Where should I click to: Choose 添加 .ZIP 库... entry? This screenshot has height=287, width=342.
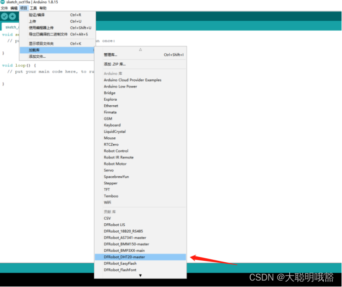[x=141, y=64]
